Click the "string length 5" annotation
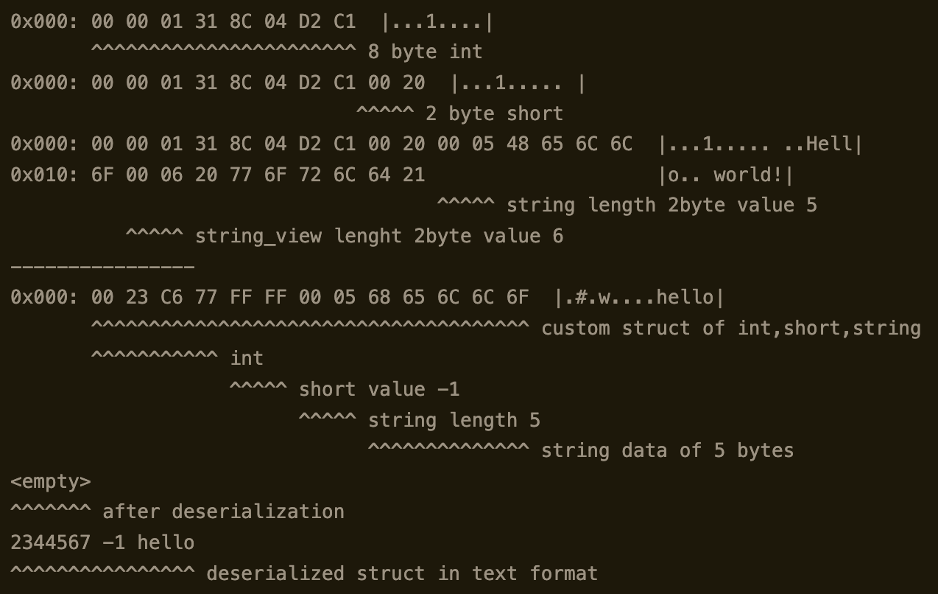Screen dimensions: 938x594 point(454,421)
